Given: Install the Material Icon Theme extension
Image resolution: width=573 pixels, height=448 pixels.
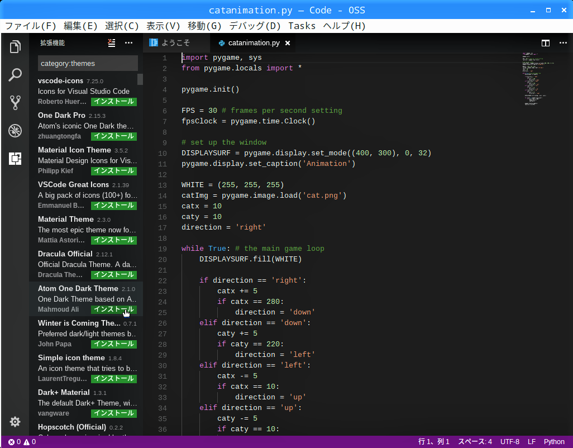Looking at the screenshot, I should tap(114, 170).
